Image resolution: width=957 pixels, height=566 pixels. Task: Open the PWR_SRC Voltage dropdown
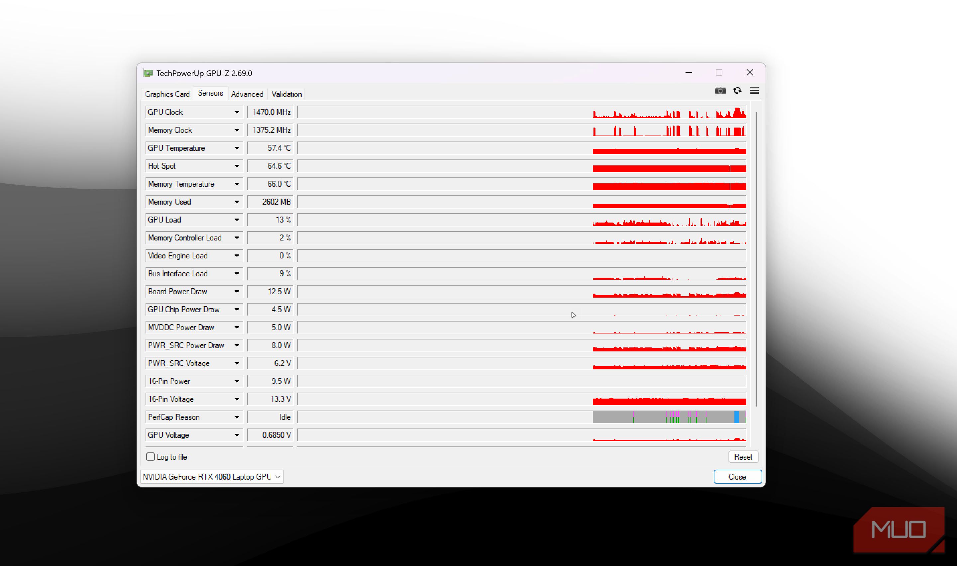point(237,363)
